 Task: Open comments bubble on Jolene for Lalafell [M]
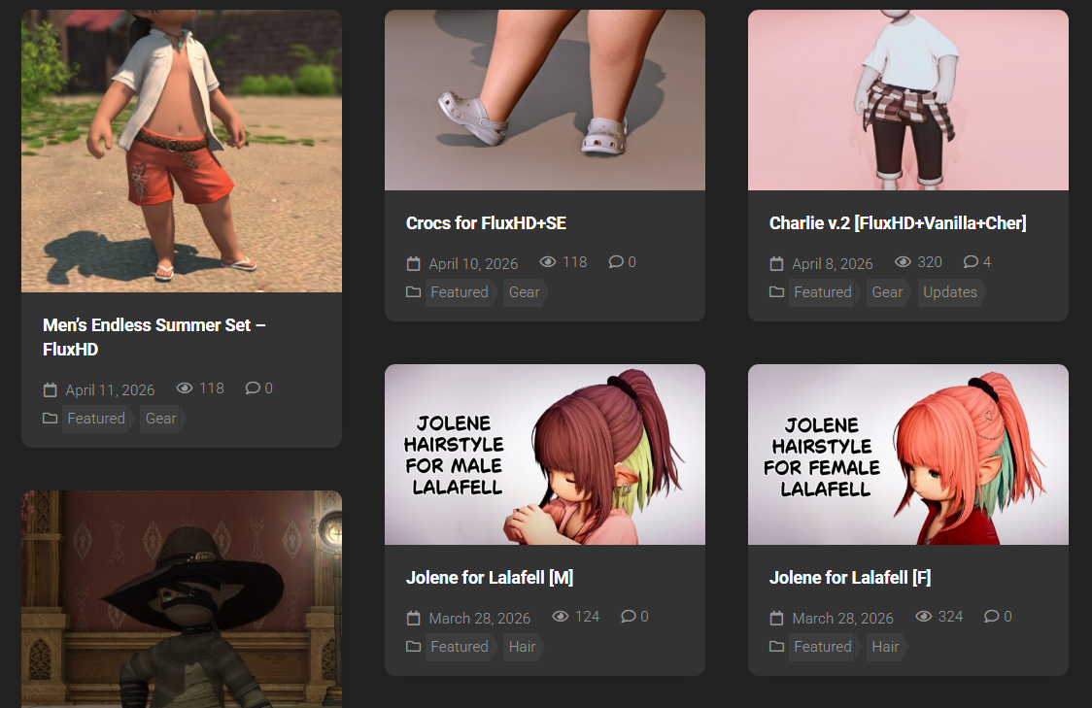(x=629, y=616)
